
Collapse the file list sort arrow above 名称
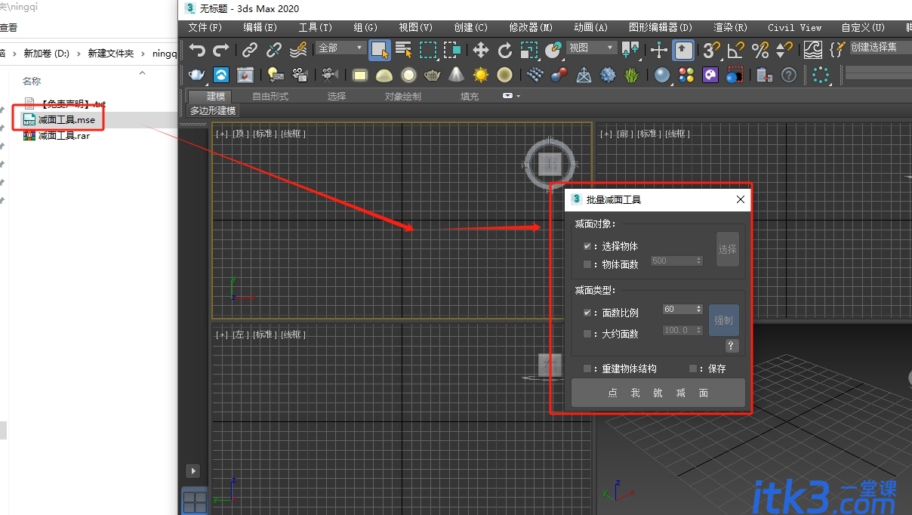142,73
